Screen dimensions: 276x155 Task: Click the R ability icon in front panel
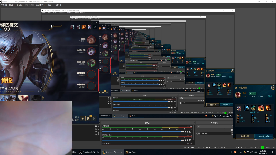pos(268,108)
